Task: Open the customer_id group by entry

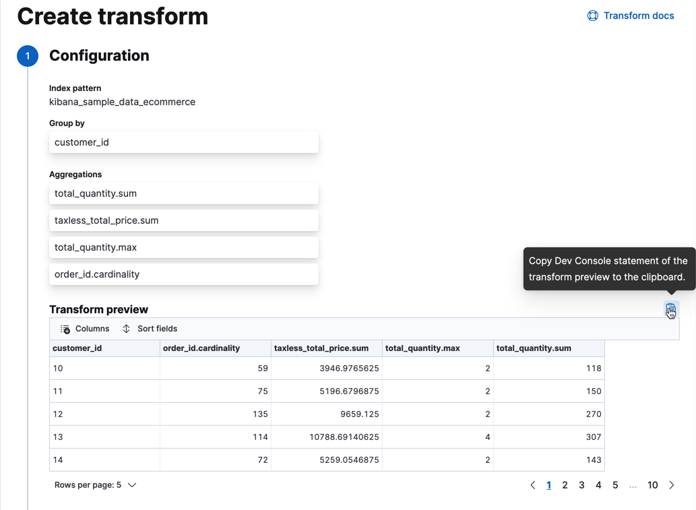Action: click(183, 142)
